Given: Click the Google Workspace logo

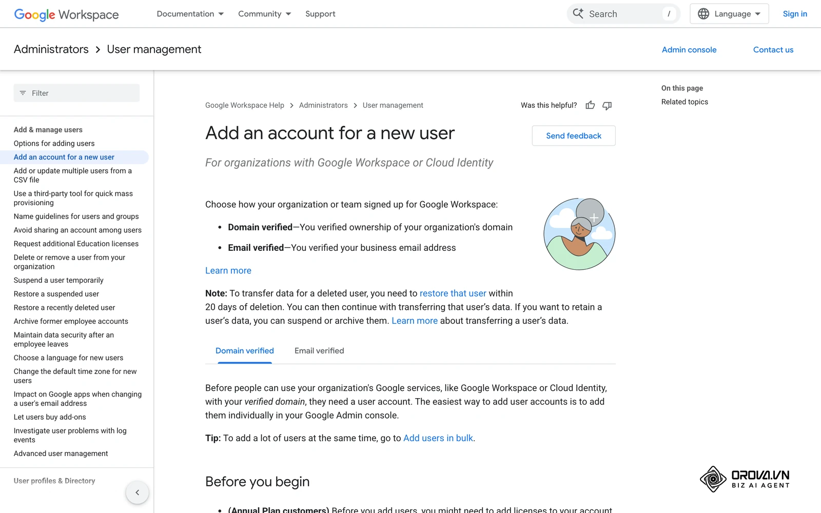Looking at the screenshot, I should coord(66,14).
